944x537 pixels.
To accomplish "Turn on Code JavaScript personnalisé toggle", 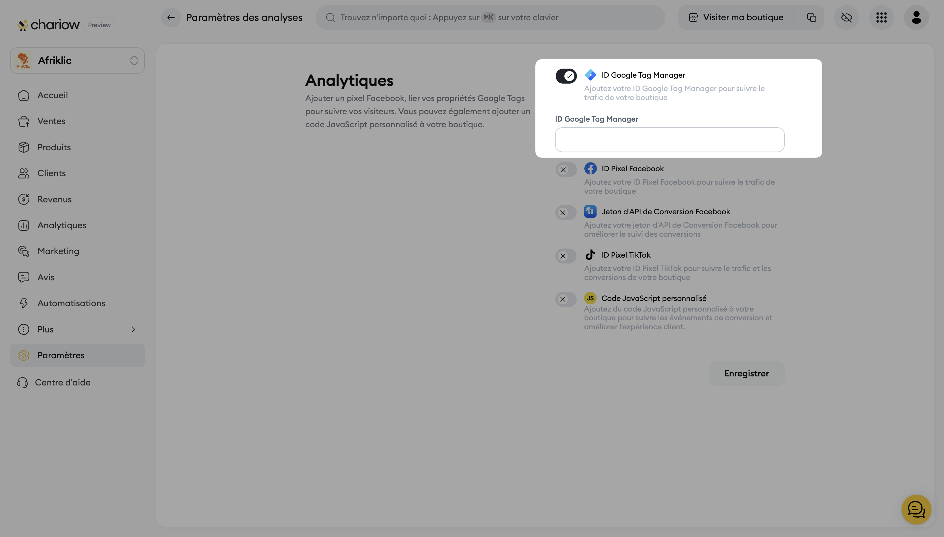I will (x=566, y=299).
